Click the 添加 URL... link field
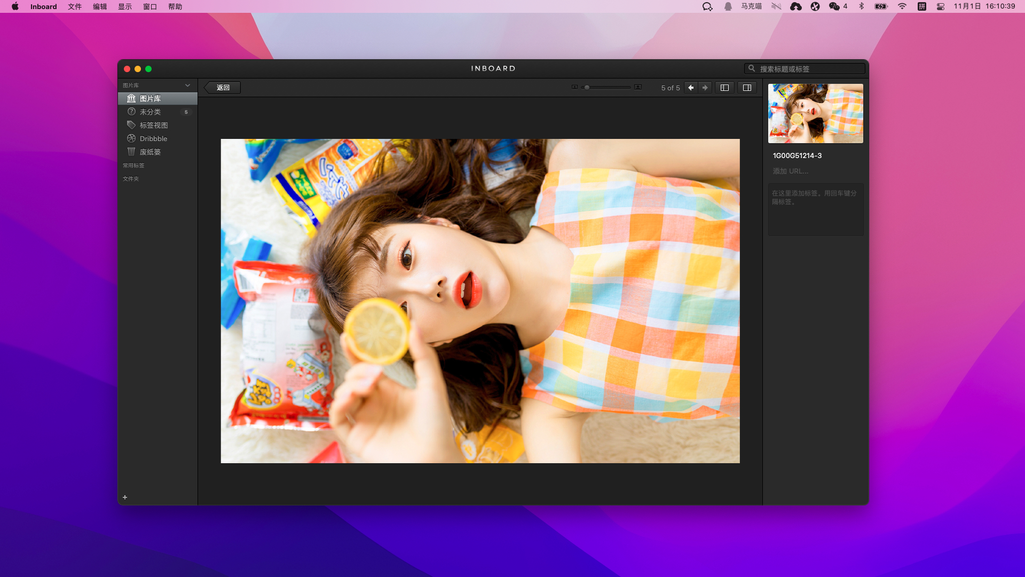Screen dimensions: 1025x577 pyautogui.click(x=791, y=171)
